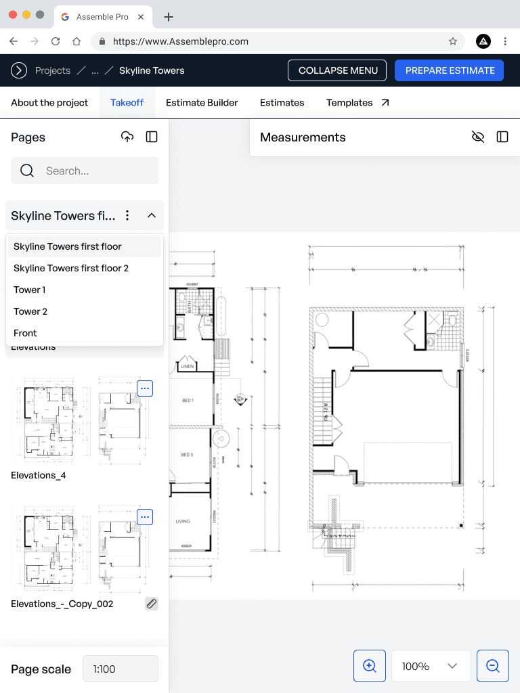
Task: Switch to the Takeoff tab
Action: pos(127,103)
